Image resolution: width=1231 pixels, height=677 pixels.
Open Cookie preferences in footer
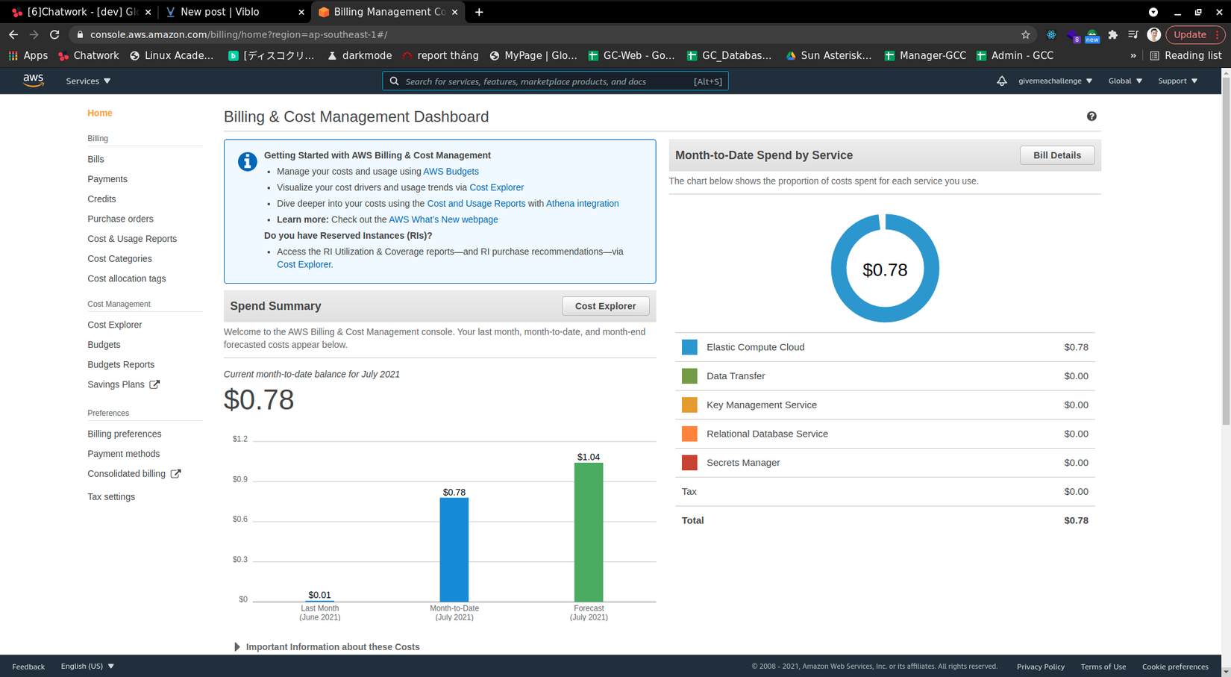[x=1175, y=667]
